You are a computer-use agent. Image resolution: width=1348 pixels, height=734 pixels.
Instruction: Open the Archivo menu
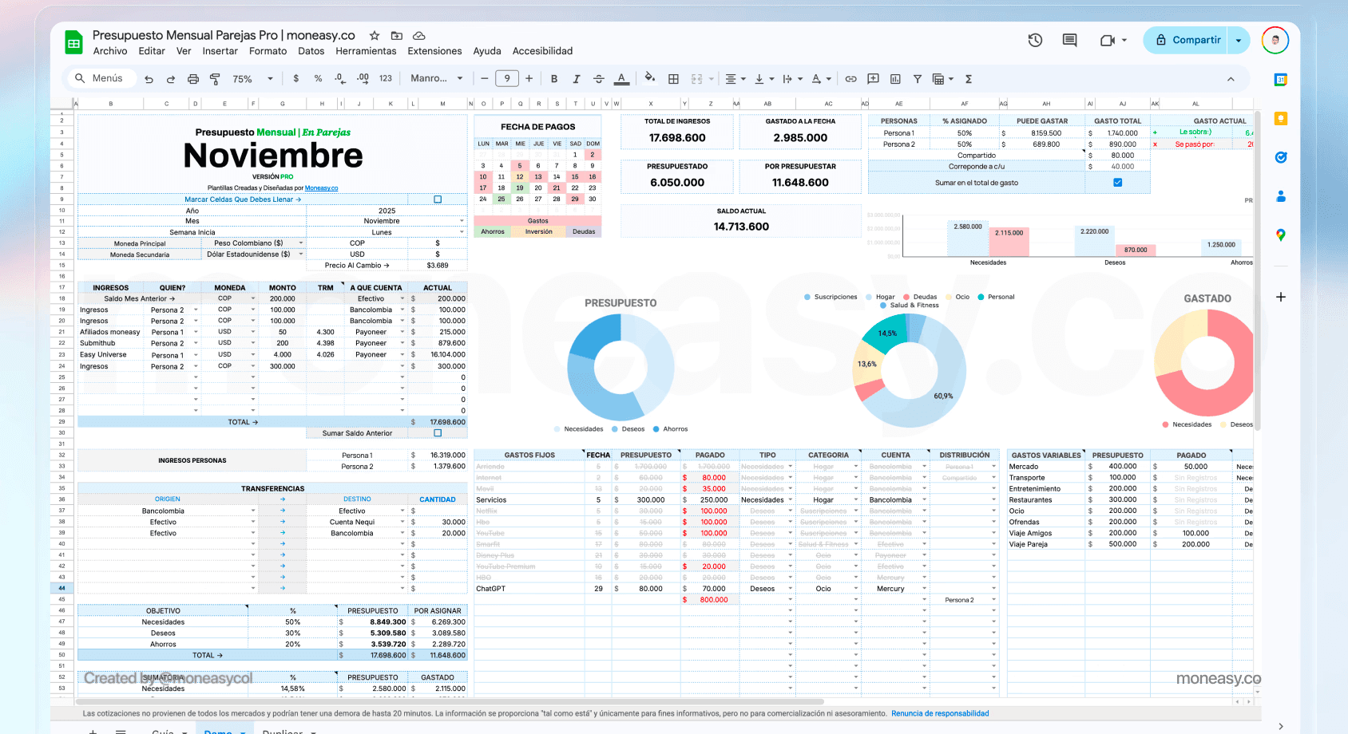click(110, 51)
